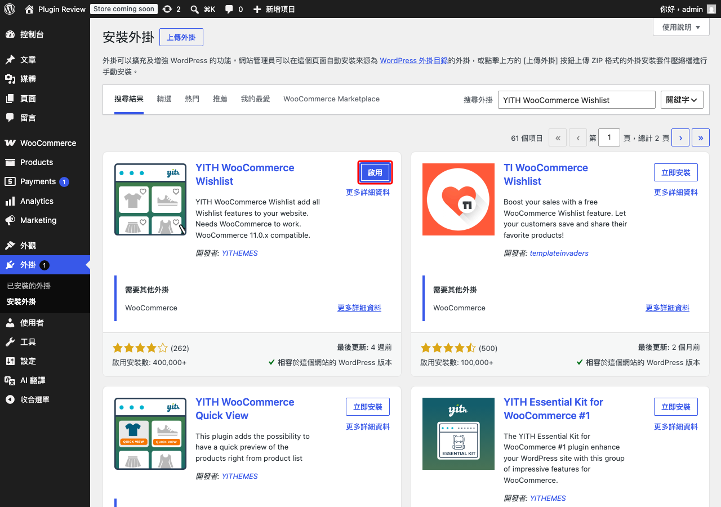
Task: Click the TI WooCommerce Wishlist plugin thumbnail
Action: tap(459, 199)
